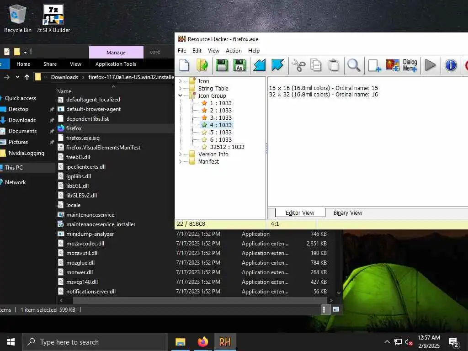Open Recycle Bin desktop icon

point(17,18)
